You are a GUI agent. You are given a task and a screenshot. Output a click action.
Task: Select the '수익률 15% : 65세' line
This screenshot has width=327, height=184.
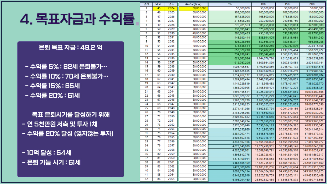pos(52,86)
